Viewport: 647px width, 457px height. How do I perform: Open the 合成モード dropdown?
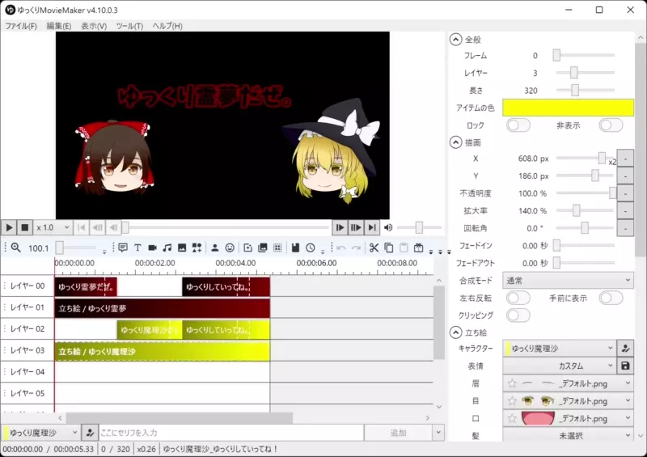click(x=568, y=281)
